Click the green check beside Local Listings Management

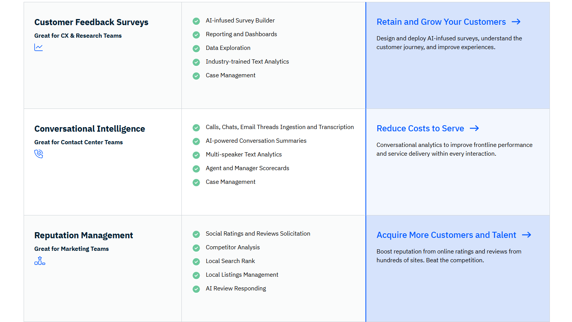(196, 275)
